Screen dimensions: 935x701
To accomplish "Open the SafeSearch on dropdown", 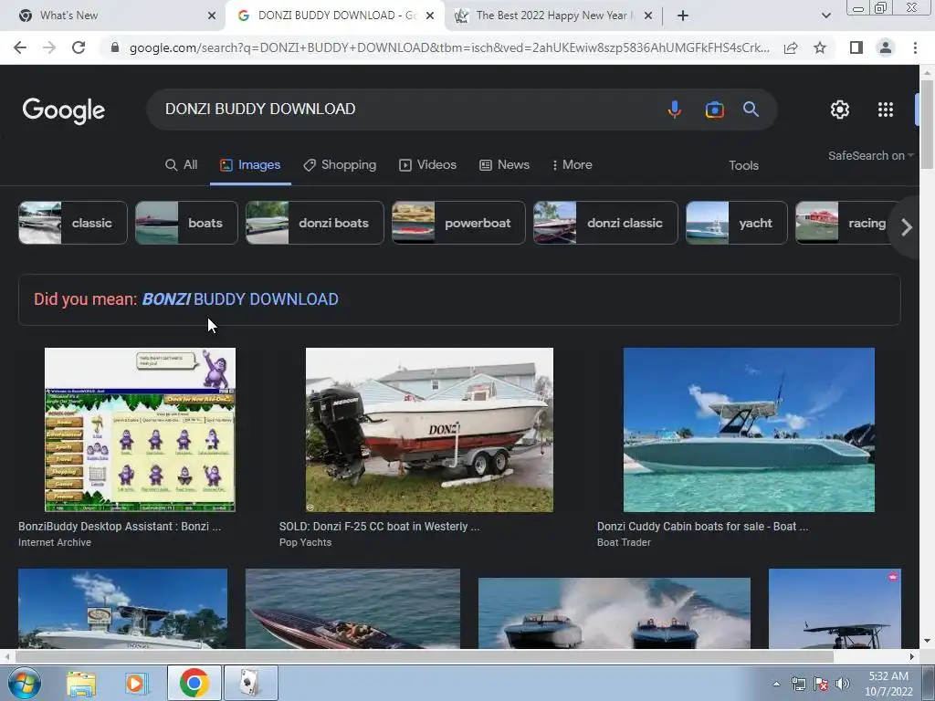I will pyautogui.click(x=870, y=155).
